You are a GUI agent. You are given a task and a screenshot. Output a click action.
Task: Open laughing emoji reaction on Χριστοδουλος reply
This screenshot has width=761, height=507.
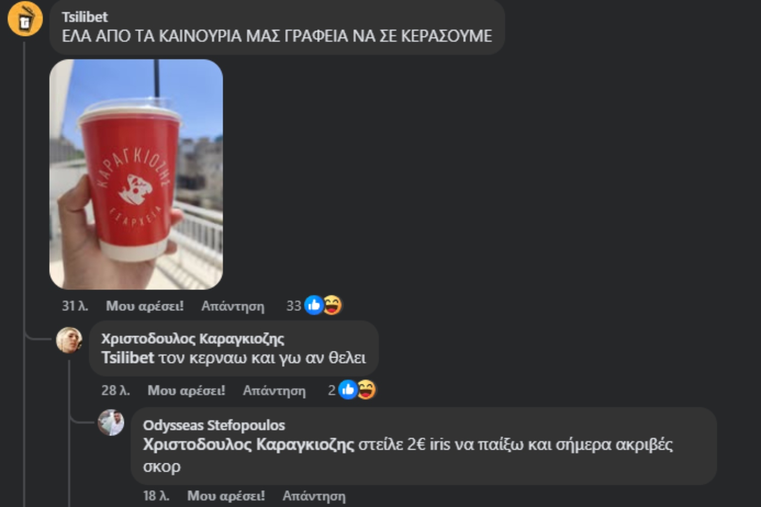[x=366, y=390]
